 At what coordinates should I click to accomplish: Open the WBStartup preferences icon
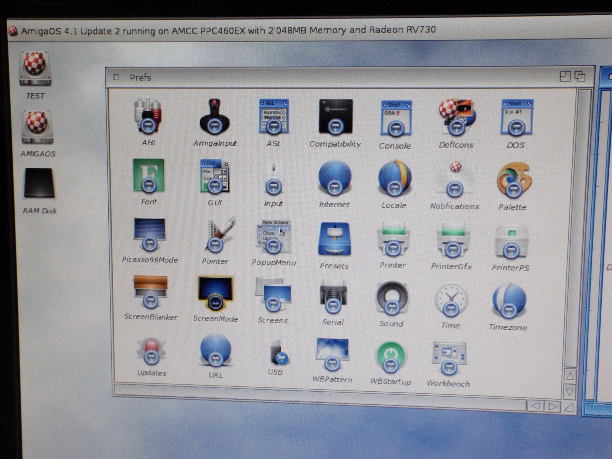(x=391, y=357)
